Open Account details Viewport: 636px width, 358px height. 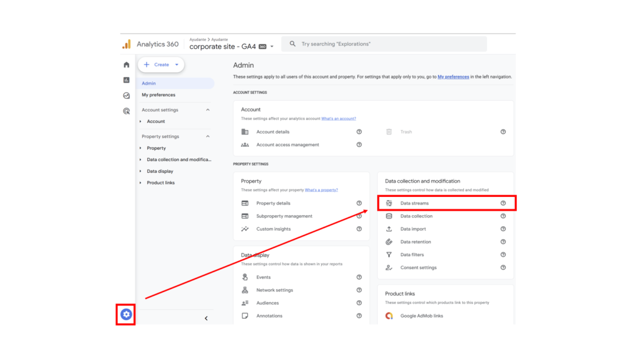point(273,132)
